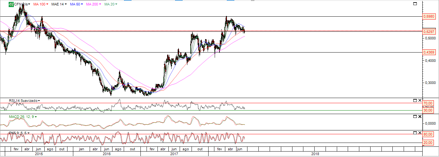Open the CFN ticker symbol dropdown
The image size is (439, 157).
click(30, 4)
